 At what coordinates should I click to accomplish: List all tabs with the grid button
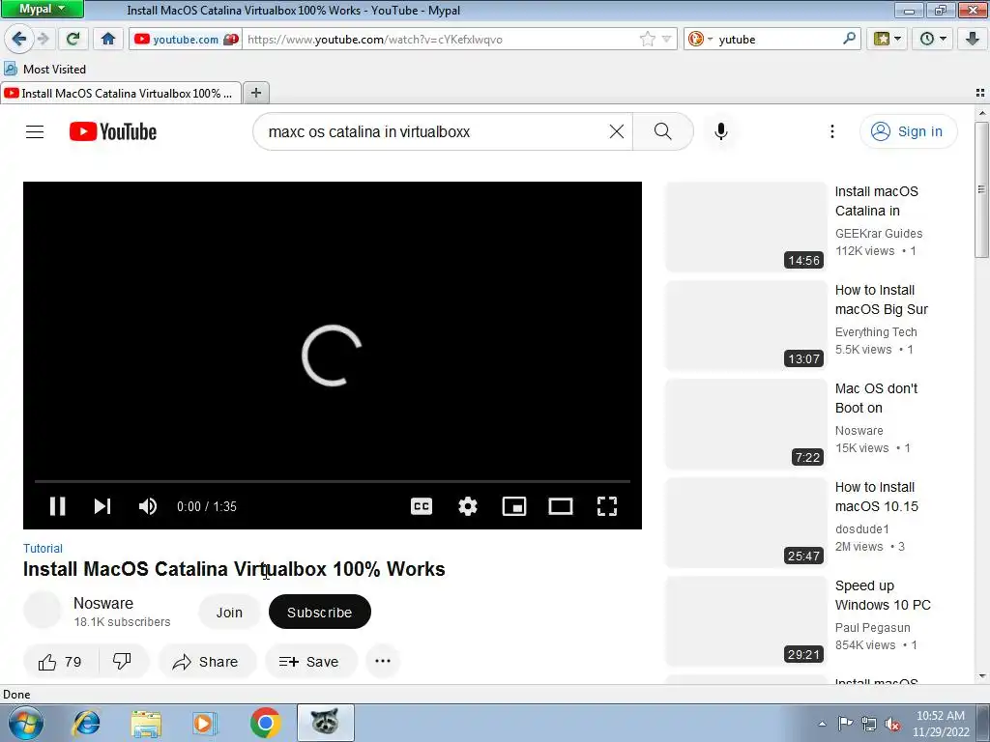click(980, 93)
